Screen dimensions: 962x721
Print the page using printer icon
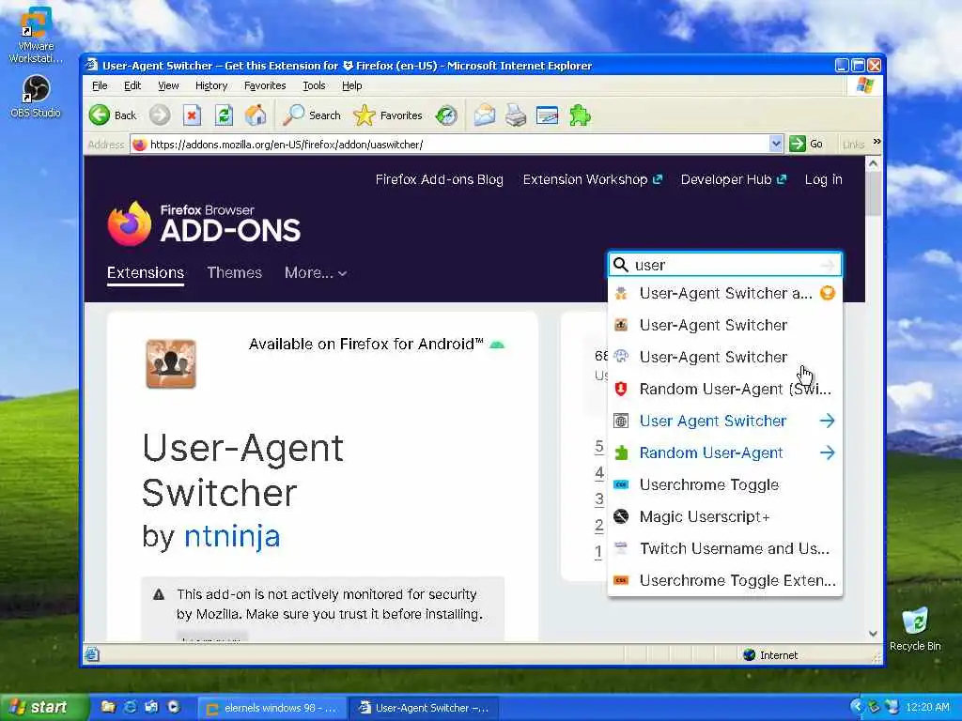click(x=516, y=115)
